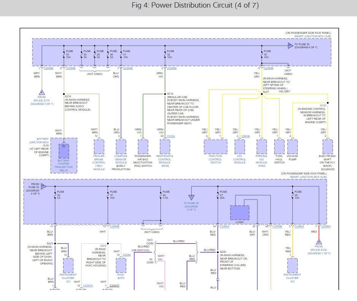Click the 4X4 Control Module label
Image resolution: width=357 pixels, height=301 pixels.
(239, 159)
